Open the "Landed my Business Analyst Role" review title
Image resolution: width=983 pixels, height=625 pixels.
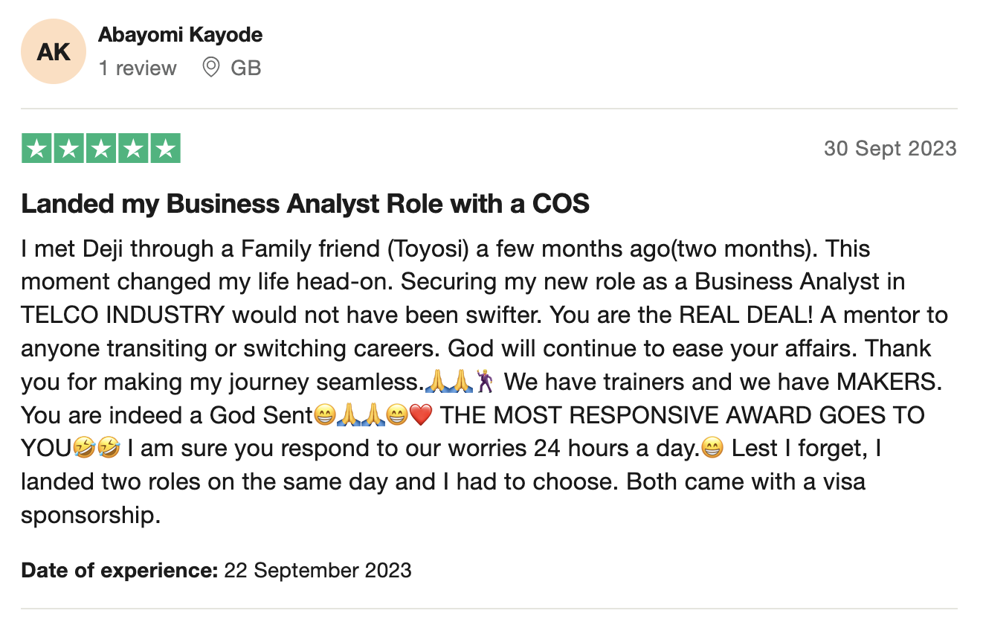[x=306, y=204]
